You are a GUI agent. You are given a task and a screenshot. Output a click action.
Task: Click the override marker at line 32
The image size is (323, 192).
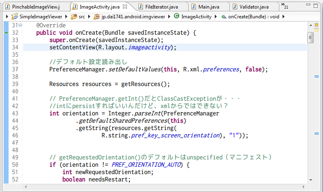pos(6,33)
